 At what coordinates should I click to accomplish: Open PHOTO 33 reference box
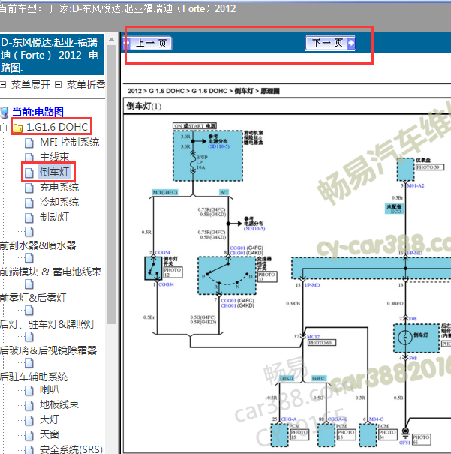click(x=267, y=276)
